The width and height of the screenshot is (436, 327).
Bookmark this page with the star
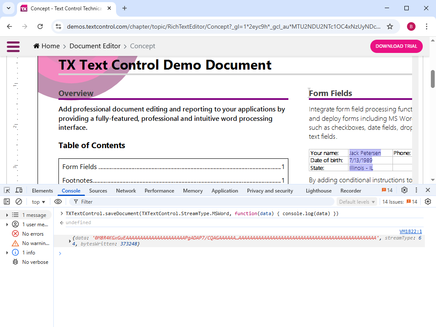pyautogui.click(x=390, y=26)
